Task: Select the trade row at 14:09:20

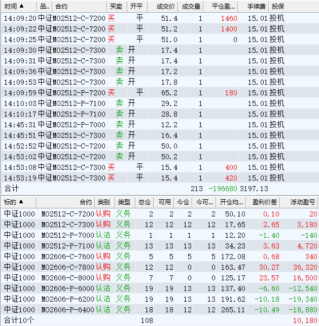Action: [160, 18]
